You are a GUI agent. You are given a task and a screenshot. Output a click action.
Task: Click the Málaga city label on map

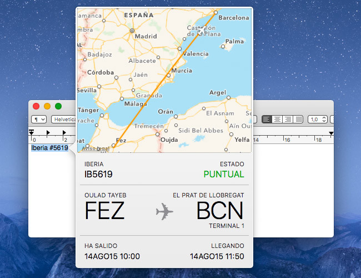(x=136, y=104)
